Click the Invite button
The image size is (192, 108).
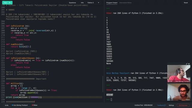pos(7,105)
